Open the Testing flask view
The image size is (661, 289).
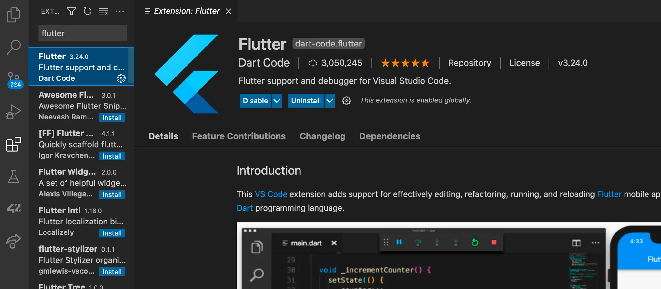click(x=14, y=176)
